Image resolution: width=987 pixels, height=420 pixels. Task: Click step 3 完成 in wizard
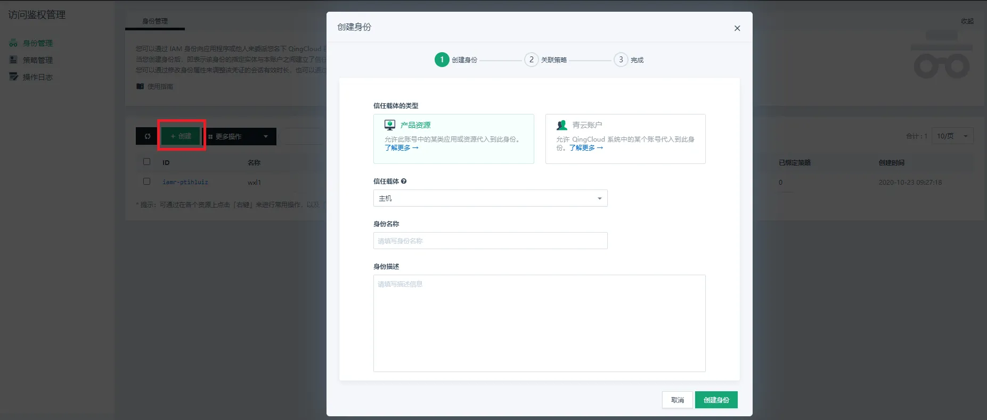(x=629, y=60)
